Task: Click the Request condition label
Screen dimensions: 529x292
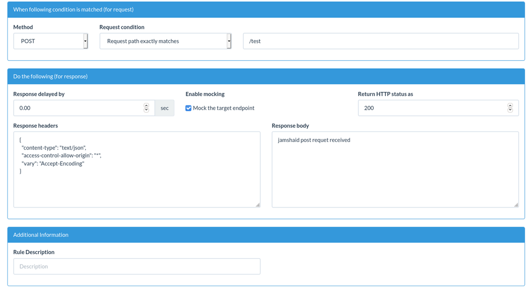Action: [x=122, y=27]
